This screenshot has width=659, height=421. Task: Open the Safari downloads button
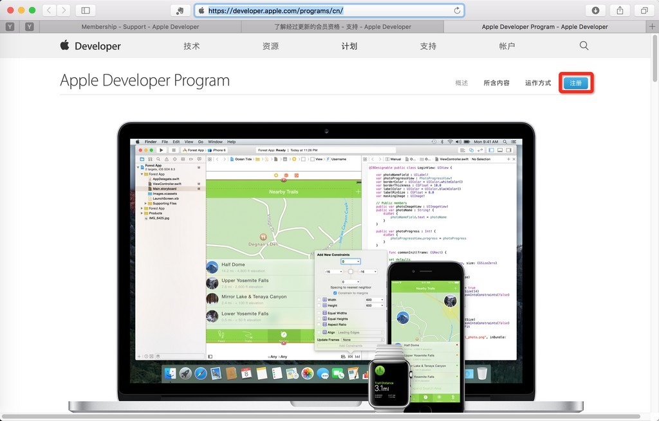coord(595,10)
